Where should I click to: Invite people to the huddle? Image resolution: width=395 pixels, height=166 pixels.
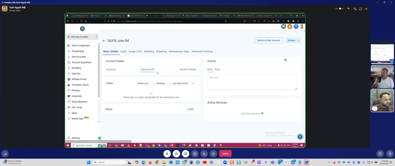(204, 154)
